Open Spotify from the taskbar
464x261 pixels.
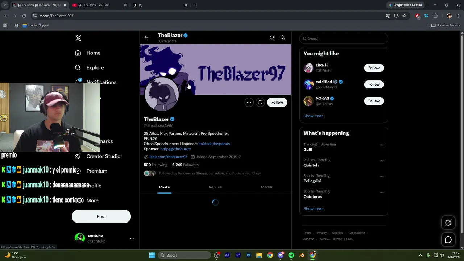click(291, 255)
